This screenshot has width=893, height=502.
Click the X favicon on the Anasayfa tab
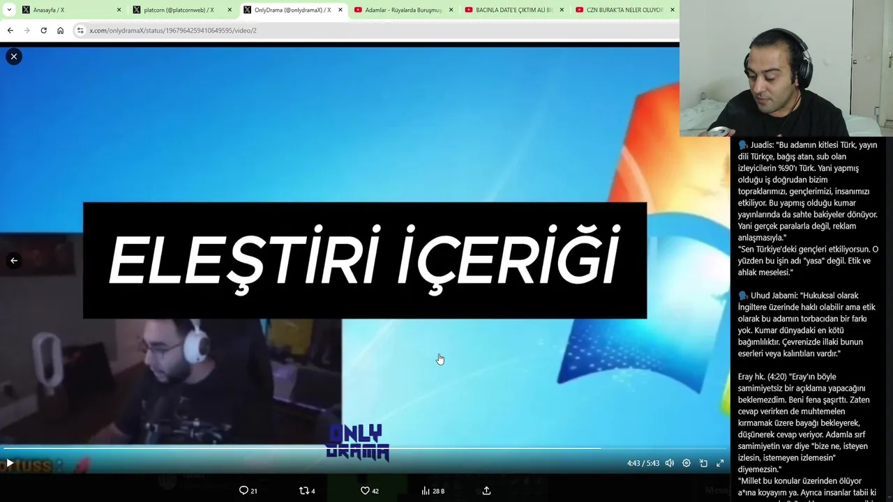click(x=26, y=10)
